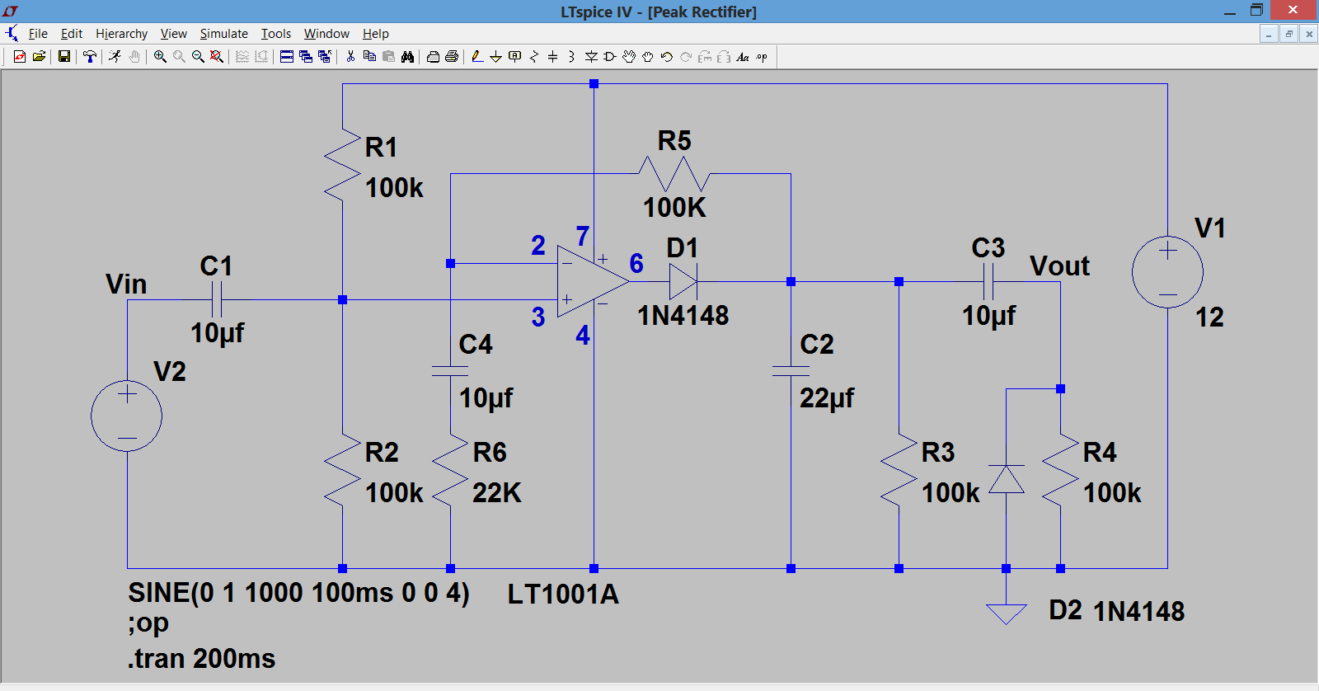Click the Rotate toolbar icon
The height and width of the screenshot is (691, 1319).
705,56
